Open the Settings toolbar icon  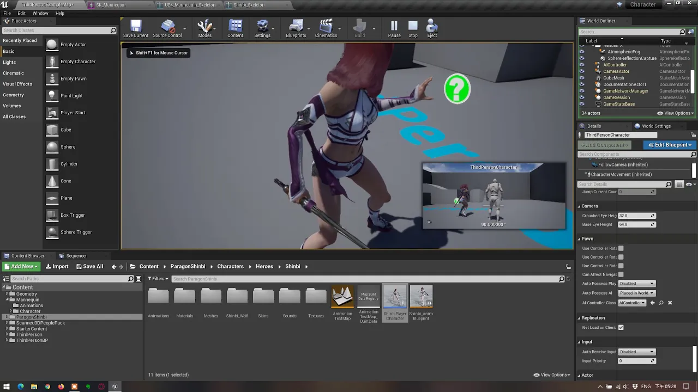262,28
